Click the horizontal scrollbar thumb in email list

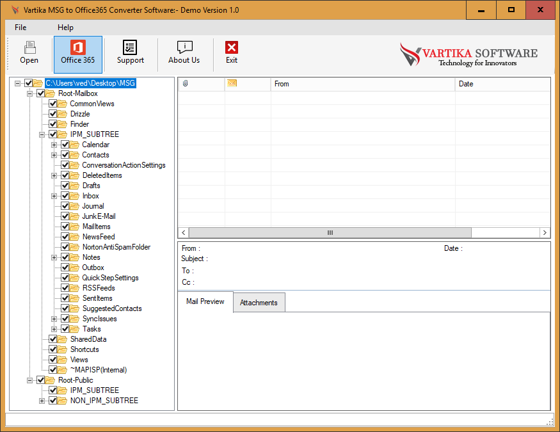pos(330,233)
